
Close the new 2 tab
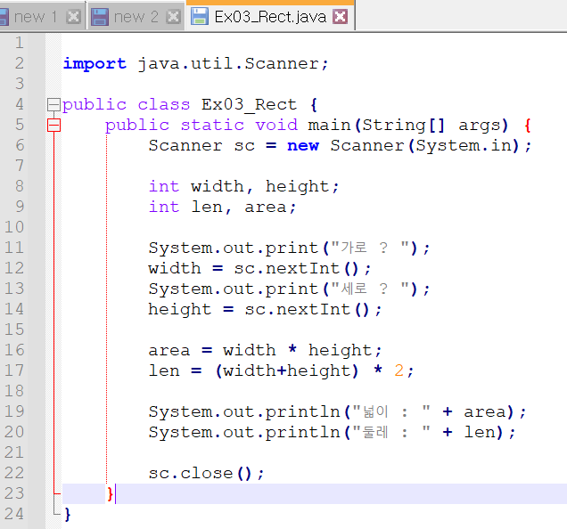point(173,17)
